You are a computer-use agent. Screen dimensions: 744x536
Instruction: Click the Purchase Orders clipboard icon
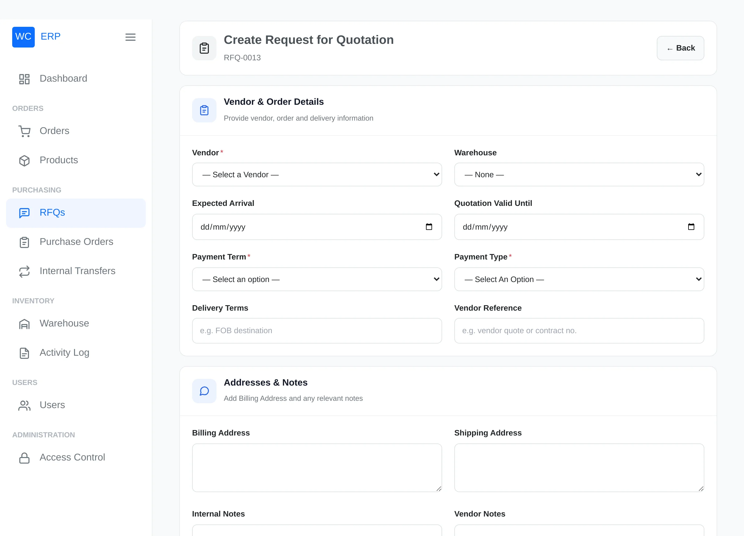pyautogui.click(x=24, y=242)
